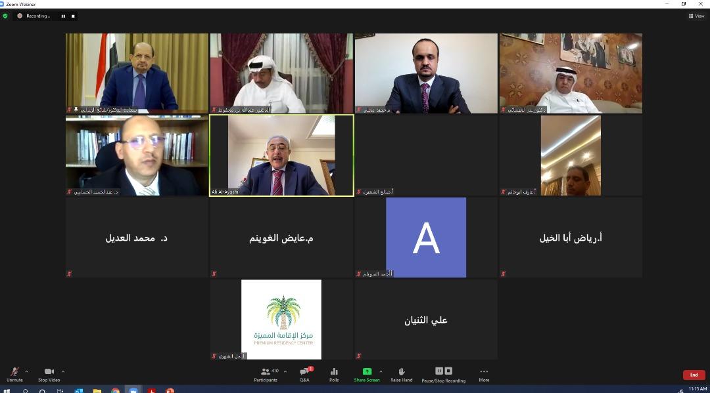
Task: Unmute the microphone
Action: pos(14,375)
